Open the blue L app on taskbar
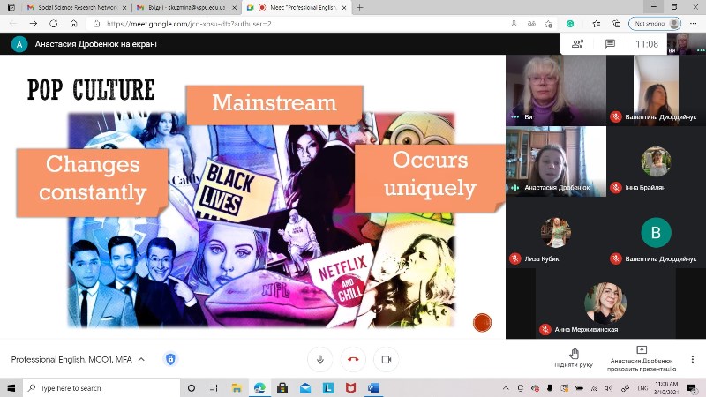 [328, 388]
